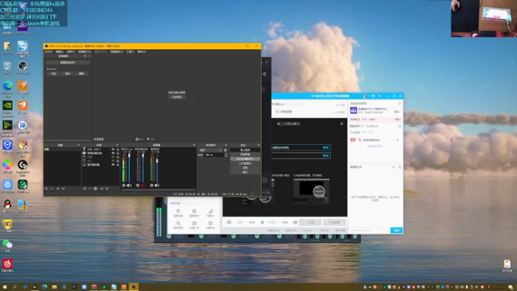
Task: Open Settings from OBS controls panel
Action: pyautogui.click(x=245, y=167)
